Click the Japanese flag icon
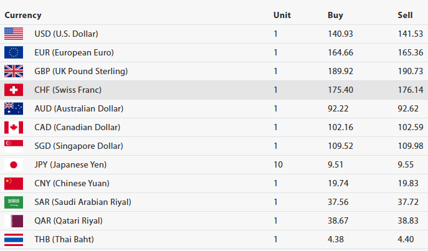This screenshot has width=428, height=251. click(14, 164)
